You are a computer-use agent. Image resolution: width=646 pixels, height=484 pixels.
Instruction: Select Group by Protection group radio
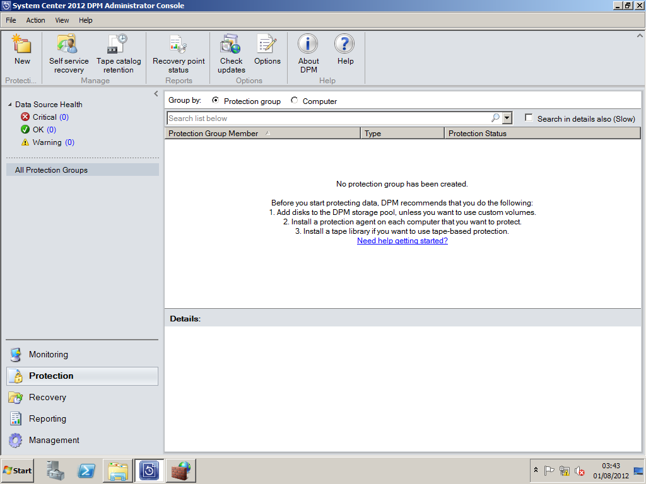click(x=215, y=100)
